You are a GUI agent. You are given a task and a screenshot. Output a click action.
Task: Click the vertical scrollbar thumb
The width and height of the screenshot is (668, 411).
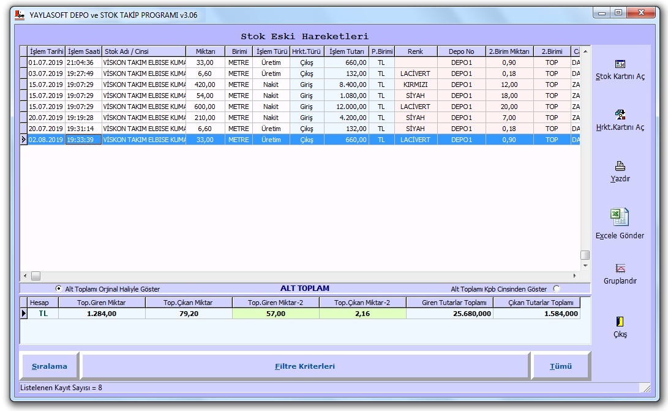pyautogui.click(x=585, y=255)
